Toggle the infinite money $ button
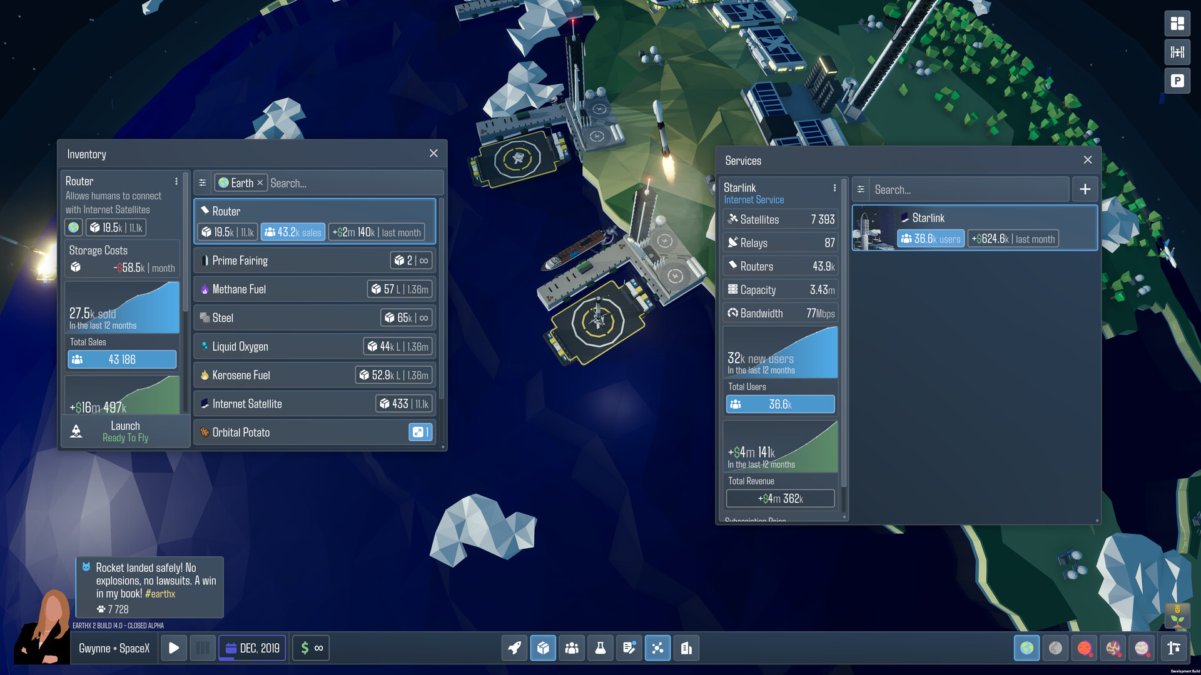Screen dimensions: 1201x675 click(x=311, y=648)
